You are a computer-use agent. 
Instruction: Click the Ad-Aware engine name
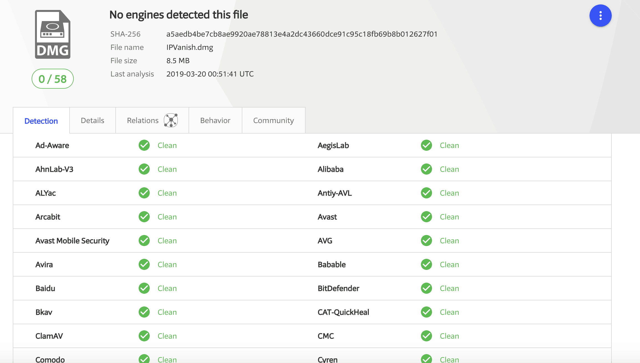click(52, 145)
